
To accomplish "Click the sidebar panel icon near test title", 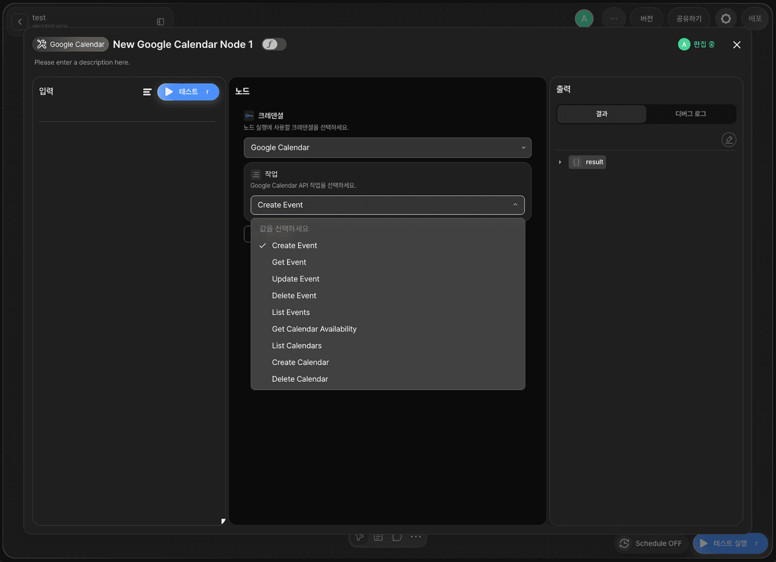I will 160,22.
